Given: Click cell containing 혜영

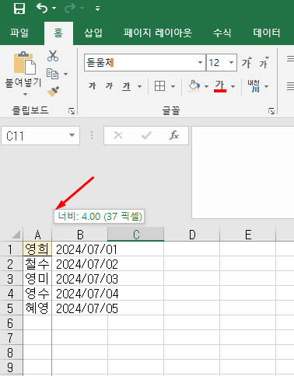Looking at the screenshot, I should click(x=37, y=308).
